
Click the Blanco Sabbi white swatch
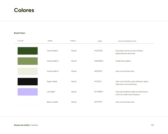tap(28, 102)
